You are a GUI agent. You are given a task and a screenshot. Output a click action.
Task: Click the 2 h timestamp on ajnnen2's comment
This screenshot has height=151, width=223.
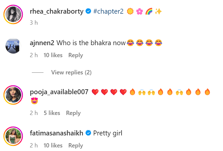pyautogui.click(x=34, y=55)
